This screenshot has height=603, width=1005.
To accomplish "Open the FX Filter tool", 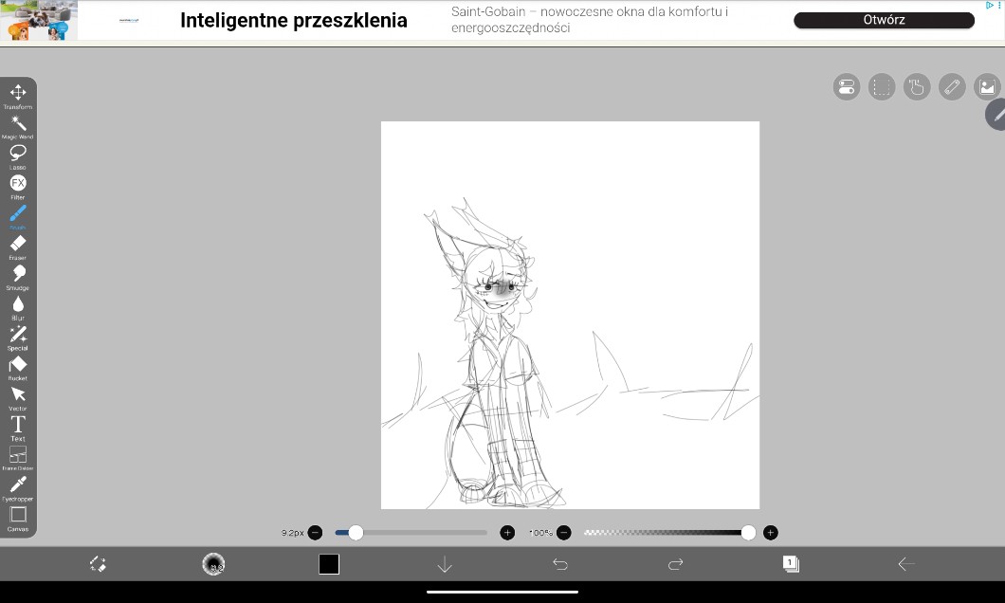I will coord(18,184).
